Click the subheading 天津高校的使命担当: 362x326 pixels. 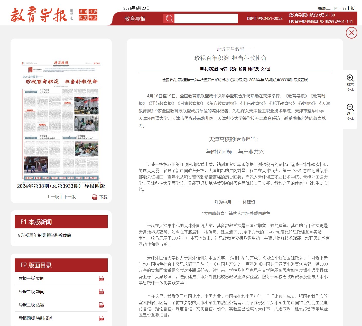pos(233,139)
